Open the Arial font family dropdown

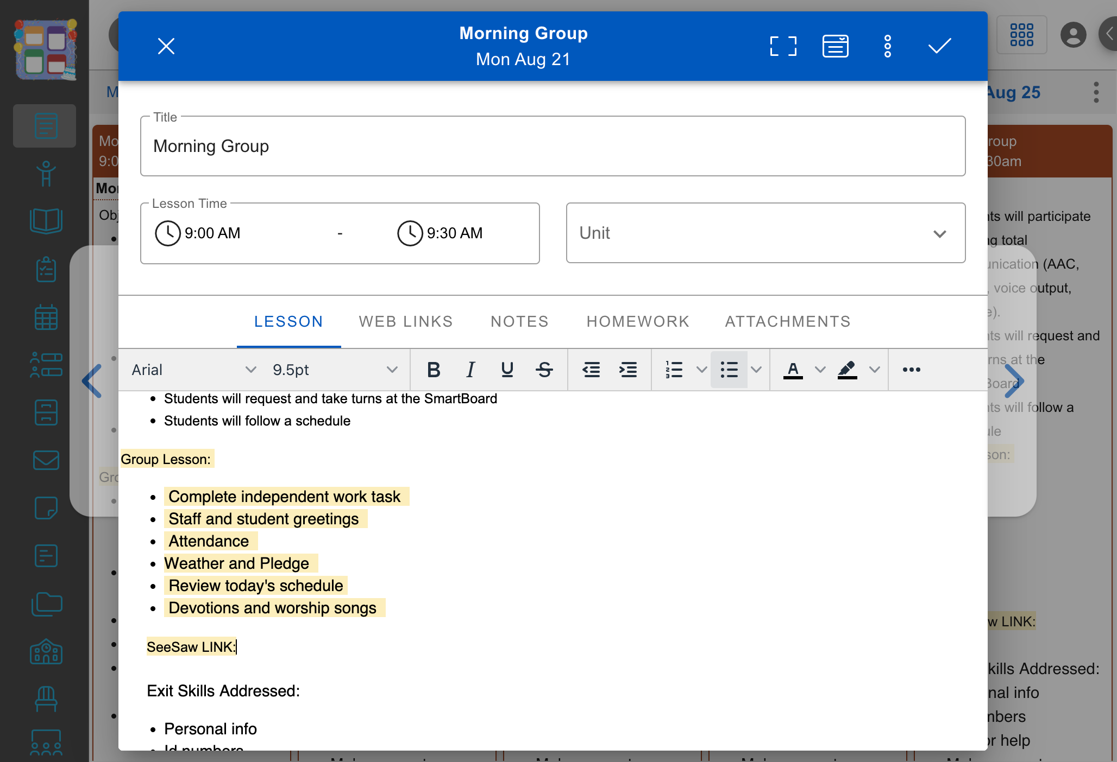(x=193, y=370)
